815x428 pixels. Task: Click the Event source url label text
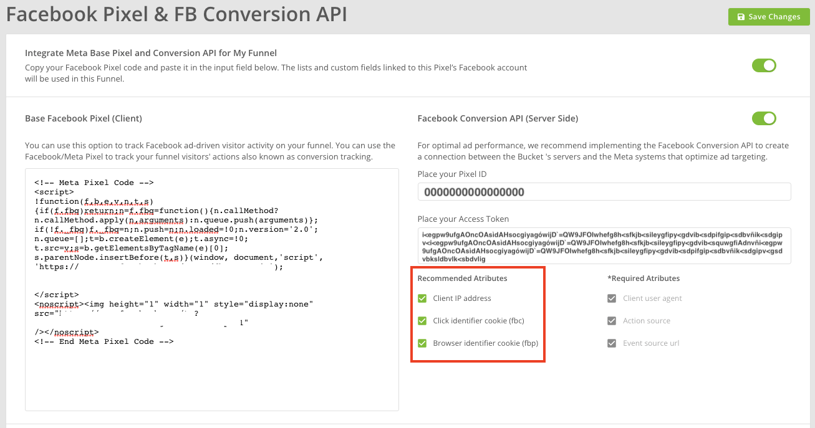(651, 343)
